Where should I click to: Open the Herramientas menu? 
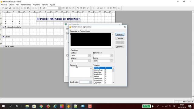(x=25, y=5)
